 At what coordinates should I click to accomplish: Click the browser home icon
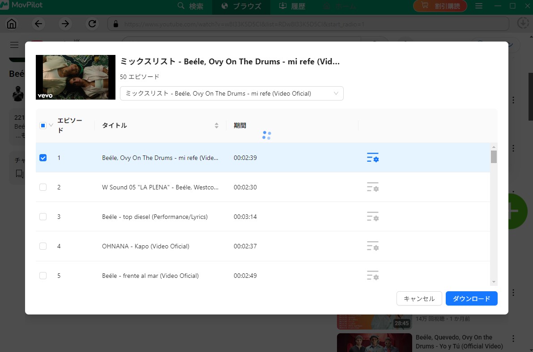click(x=12, y=24)
